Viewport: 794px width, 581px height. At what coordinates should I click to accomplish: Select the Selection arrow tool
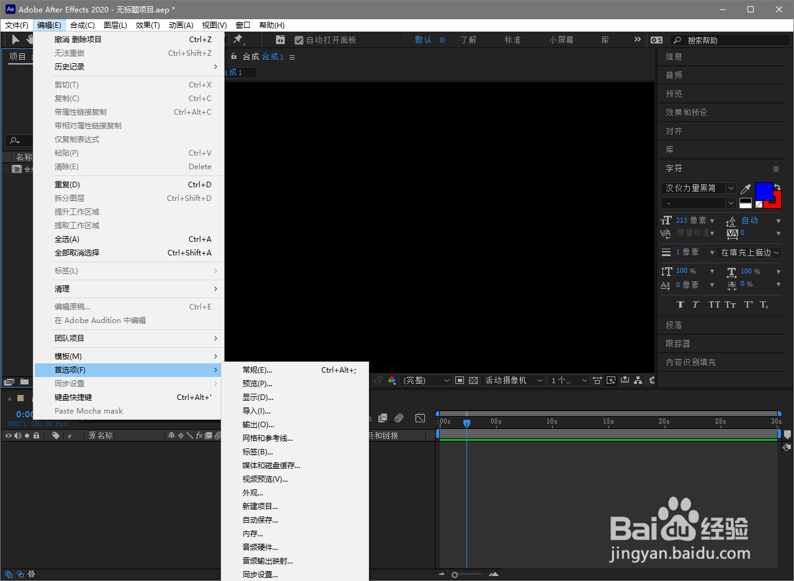pyautogui.click(x=16, y=40)
